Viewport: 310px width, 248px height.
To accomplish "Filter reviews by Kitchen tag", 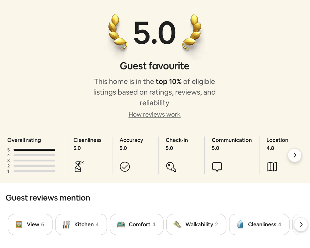I will (x=81, y=224).
